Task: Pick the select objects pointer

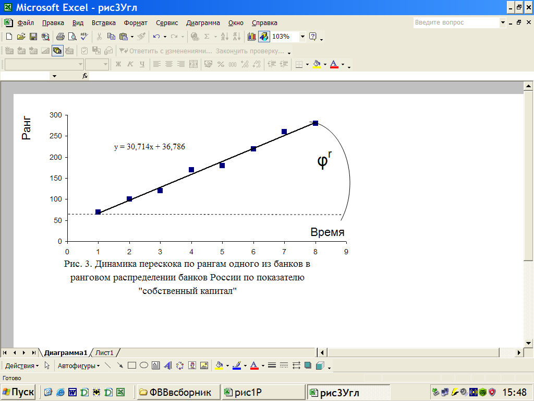Action: click(x=47, y=365)
